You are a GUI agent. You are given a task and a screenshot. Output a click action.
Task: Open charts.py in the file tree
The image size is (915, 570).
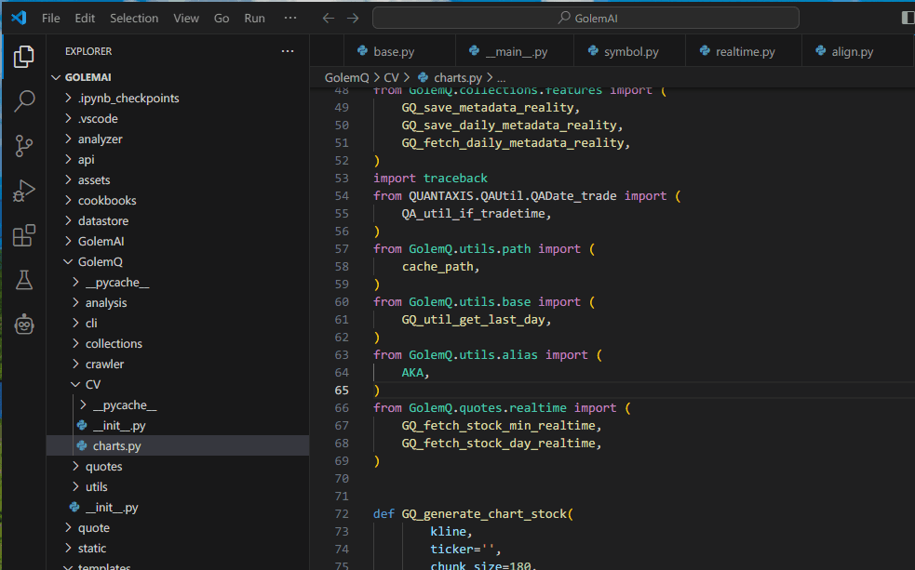(x=116, y=446)
